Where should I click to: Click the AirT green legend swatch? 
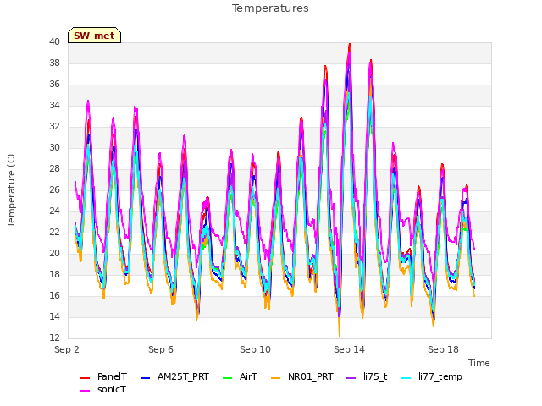click(x=228, y=378)
